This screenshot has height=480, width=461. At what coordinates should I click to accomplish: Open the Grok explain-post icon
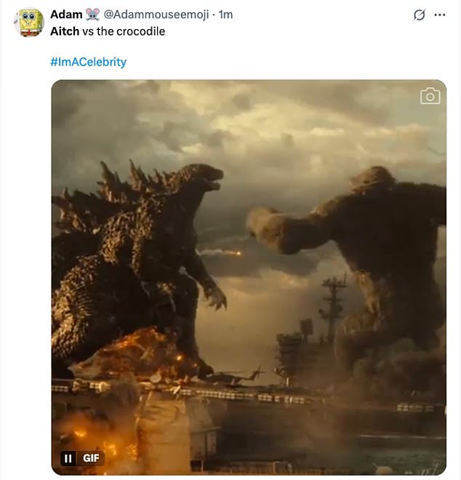pyautogui.click(x=419, y=15)
